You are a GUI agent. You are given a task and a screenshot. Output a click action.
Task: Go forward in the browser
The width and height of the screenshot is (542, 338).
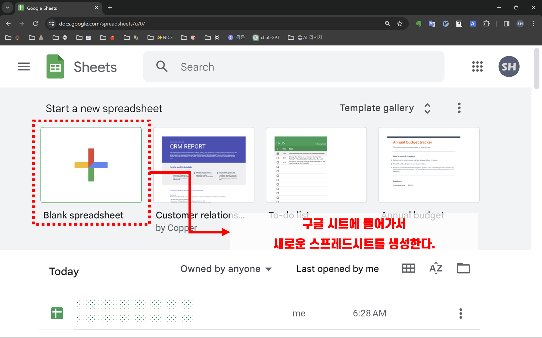coord(22,24)
